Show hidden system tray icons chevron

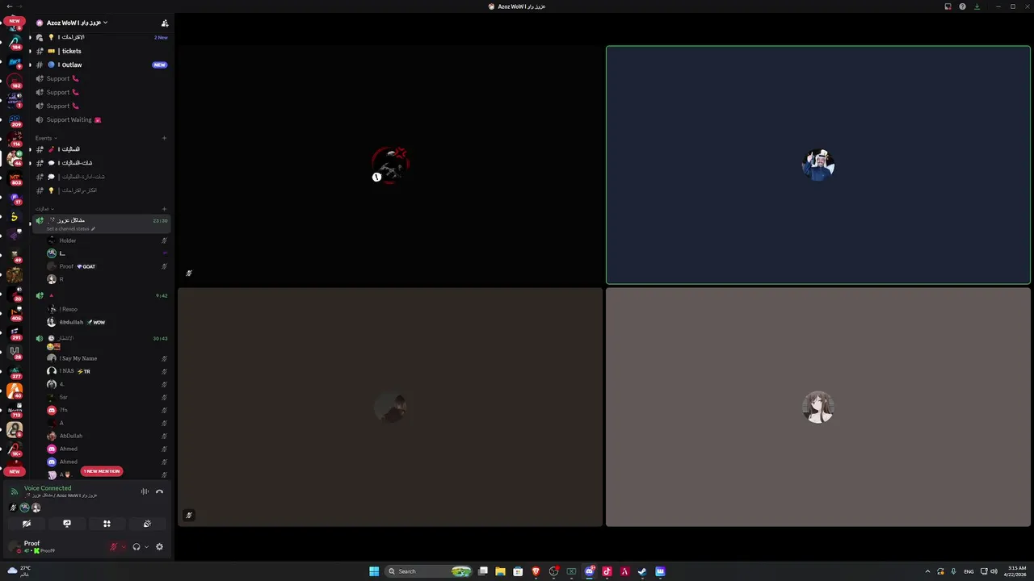tap(927, 571)
